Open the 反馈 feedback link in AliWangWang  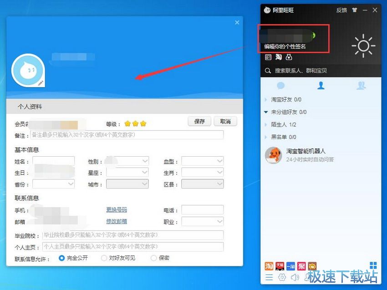coord(341,10)
